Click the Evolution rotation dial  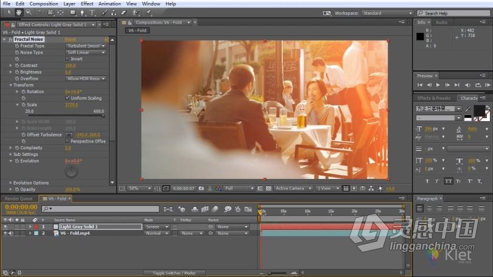pos(71,171)
